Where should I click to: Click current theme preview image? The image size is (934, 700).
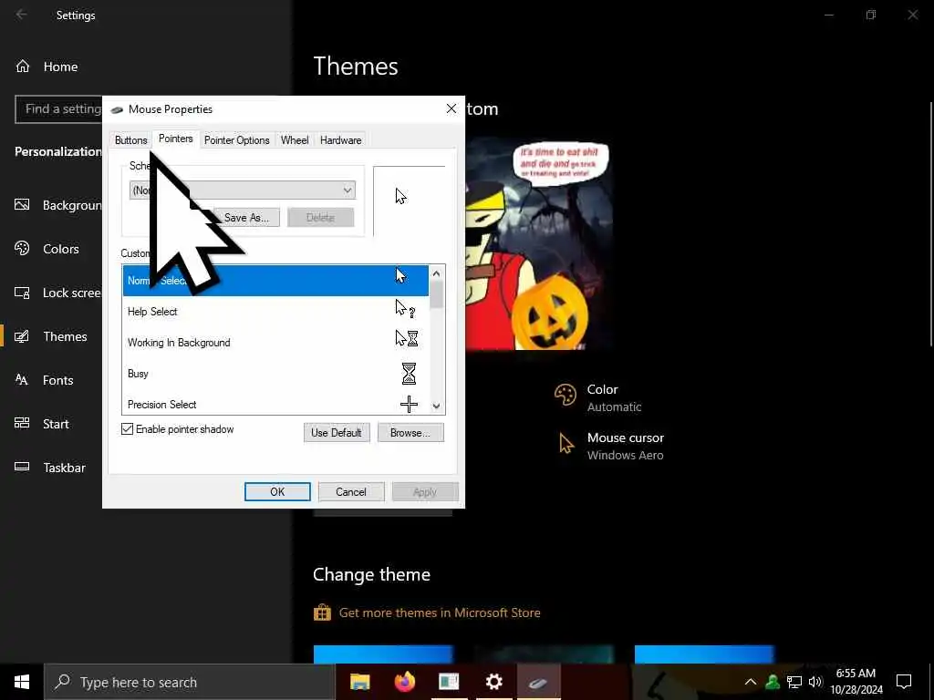point(539,244)
